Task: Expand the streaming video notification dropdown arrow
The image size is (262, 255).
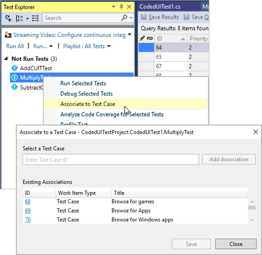Action: click(130, 34)
